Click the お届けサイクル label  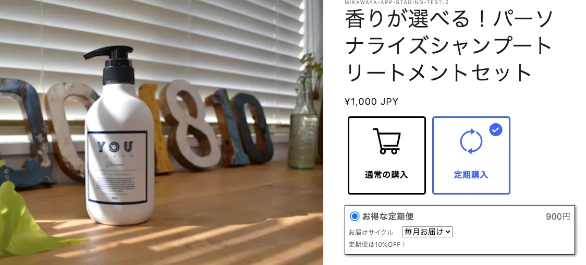click(371, 232)
